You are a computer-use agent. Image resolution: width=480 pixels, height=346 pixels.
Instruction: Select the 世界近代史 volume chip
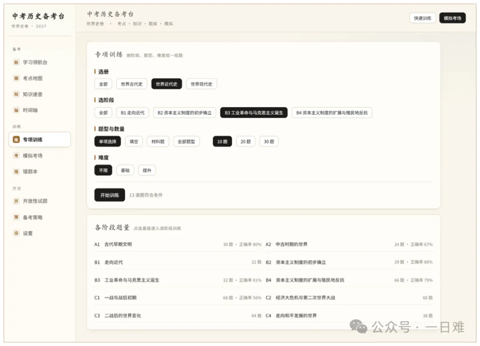tap(167, 84)
